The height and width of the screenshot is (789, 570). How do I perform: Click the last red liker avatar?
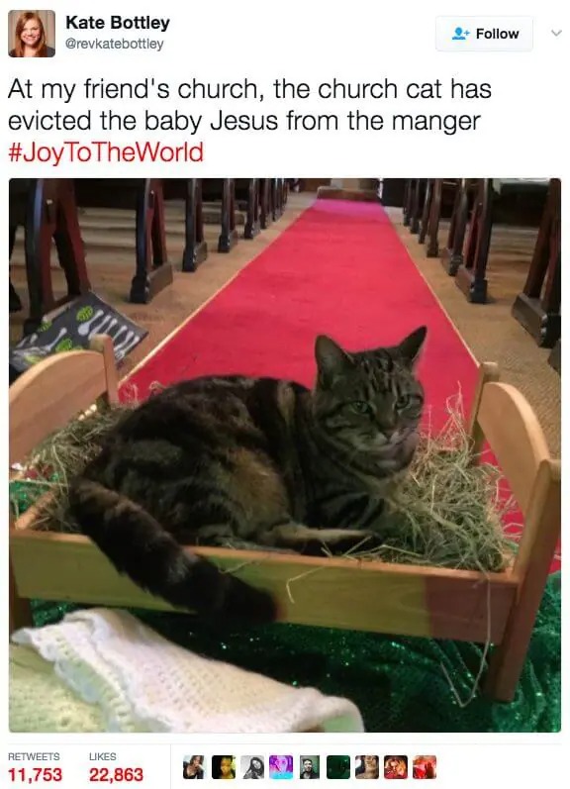[425, 767]
